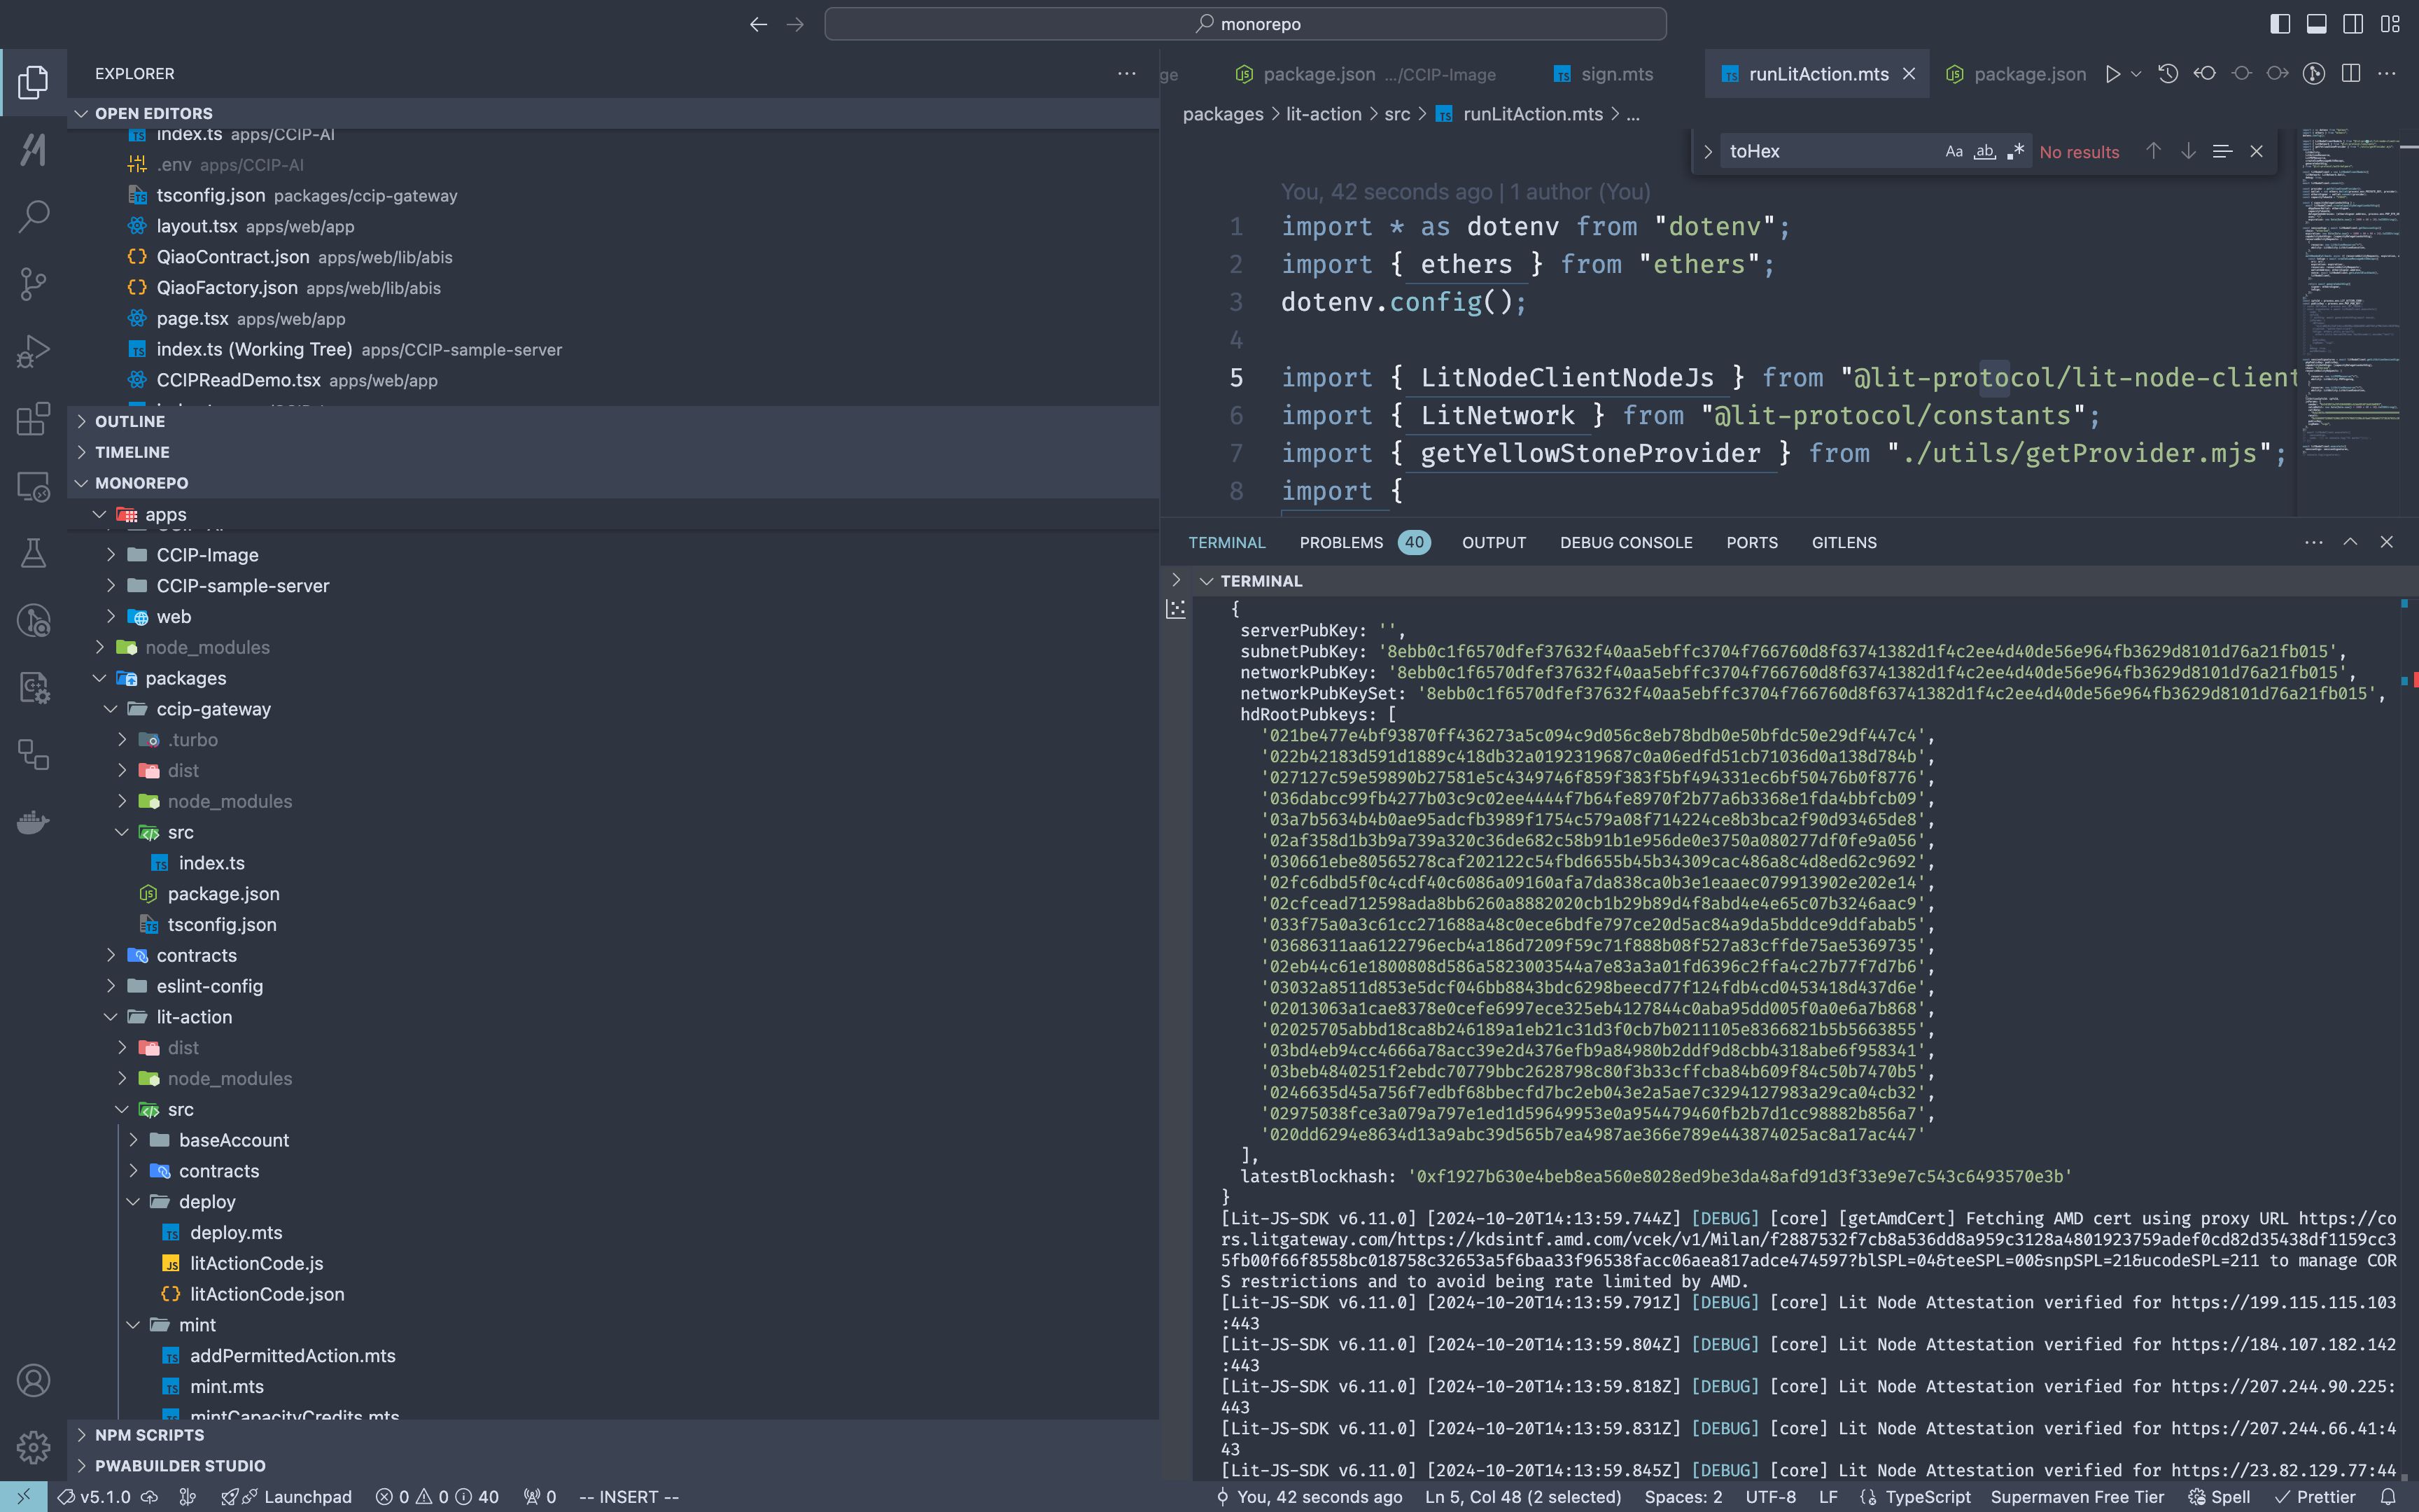The height and width of the screenshot is (1512, 2419).
Task: Toggle Match Whole Word in find widget
Action: (x=1985, y=152)
